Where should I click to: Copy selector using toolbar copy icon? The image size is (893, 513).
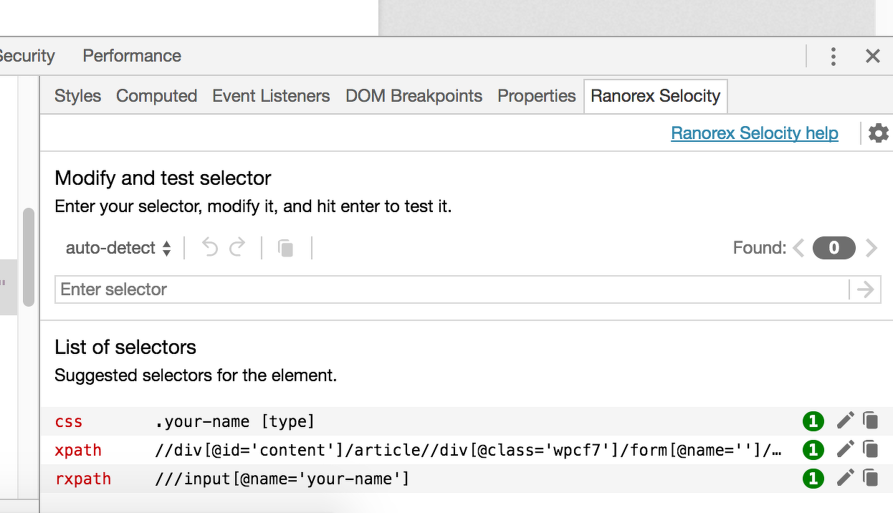tap(286, 249)
